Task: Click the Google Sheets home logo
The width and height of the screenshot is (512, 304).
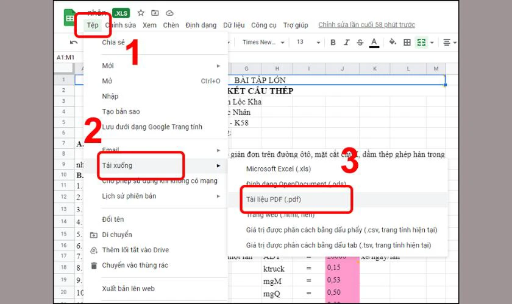Action: tap(69, 18)
